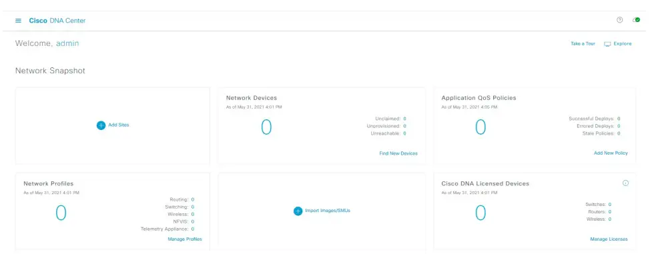Click the Telemetry Appliance label

(x=165, y=229)
